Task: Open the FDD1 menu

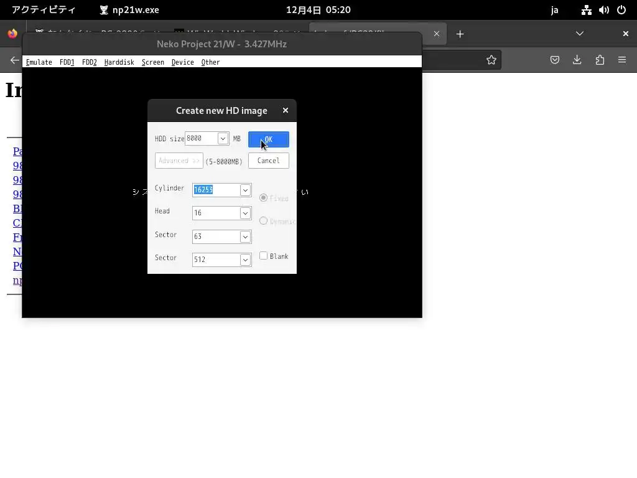Action: [67, 62]
